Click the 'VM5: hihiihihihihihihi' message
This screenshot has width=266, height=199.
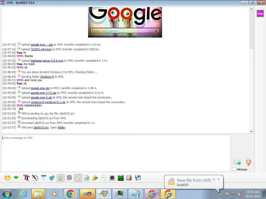(29, 105)
